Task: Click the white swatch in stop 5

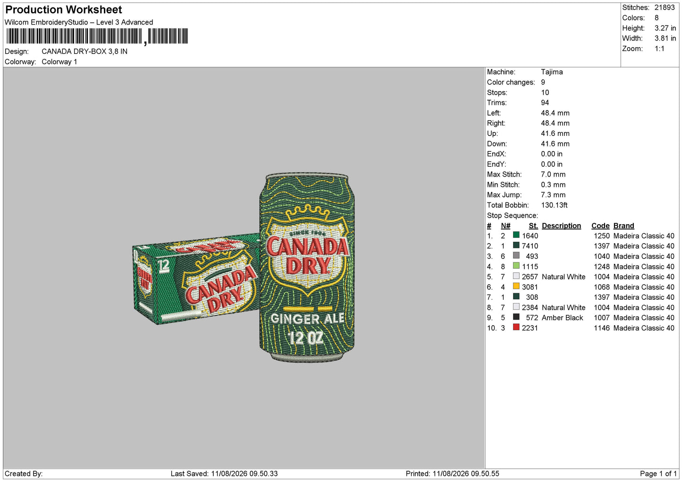Action: pyautogui.click(x=516, y=276)
